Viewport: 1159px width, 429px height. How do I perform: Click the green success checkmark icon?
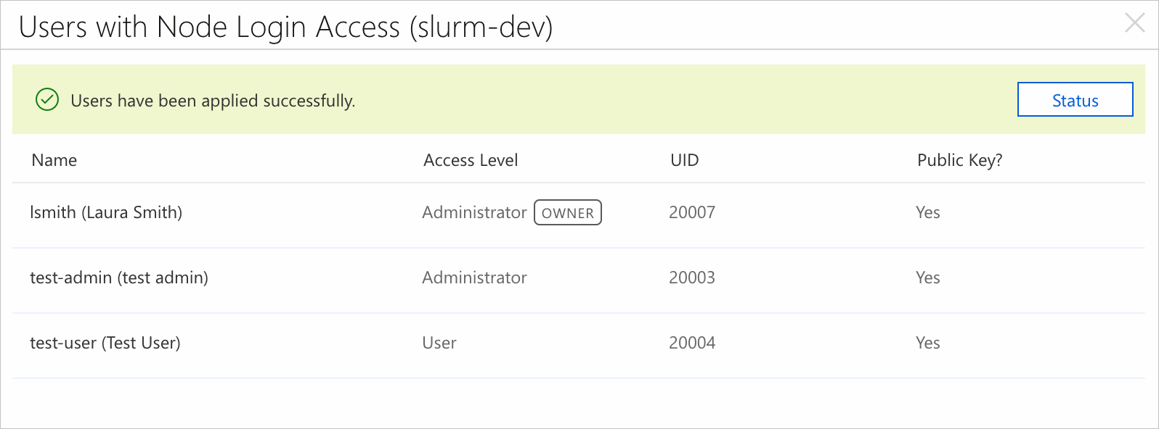47,100
